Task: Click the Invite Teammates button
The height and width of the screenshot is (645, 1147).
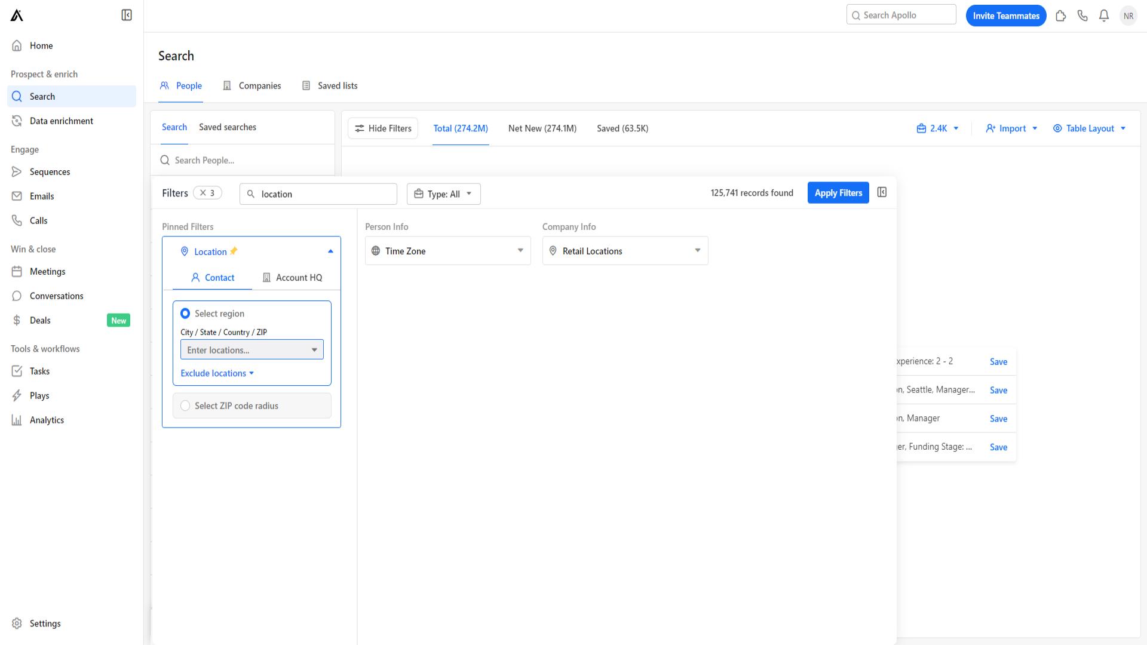Action: (1006, 16)
